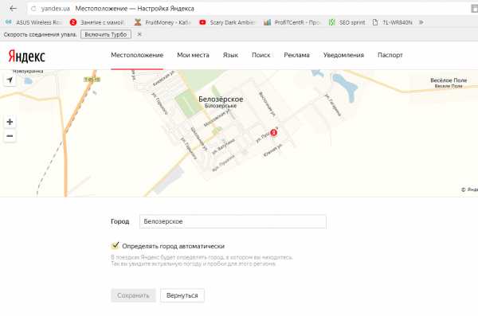Click the Включить Турбо button

click(x=106, y=34)
